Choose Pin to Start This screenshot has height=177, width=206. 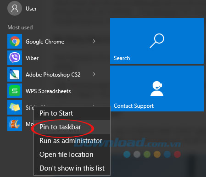[x=72, y=113]
